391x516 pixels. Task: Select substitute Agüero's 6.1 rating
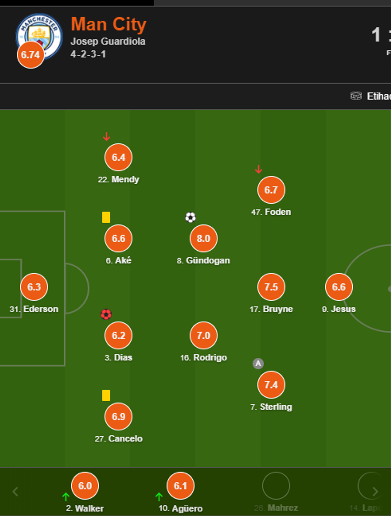pos(180,486)
